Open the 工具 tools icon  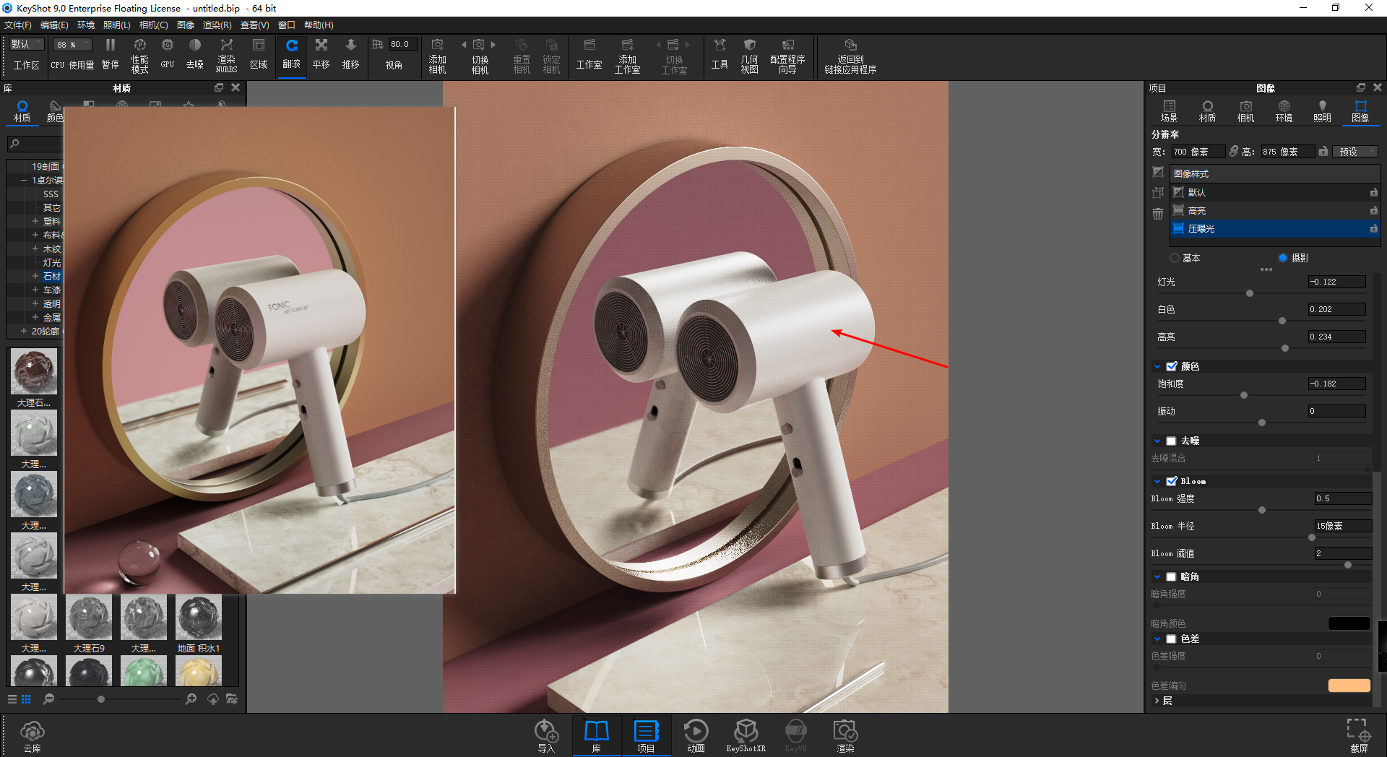click(720, 54)
